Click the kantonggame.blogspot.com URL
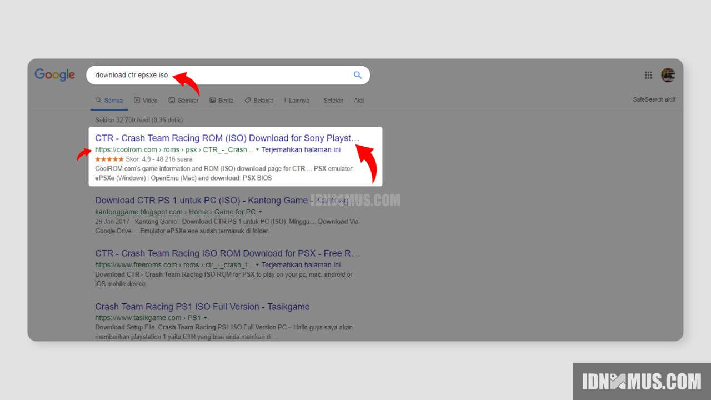Viewport: 711px width, 400px height. [x=176, y=212]
